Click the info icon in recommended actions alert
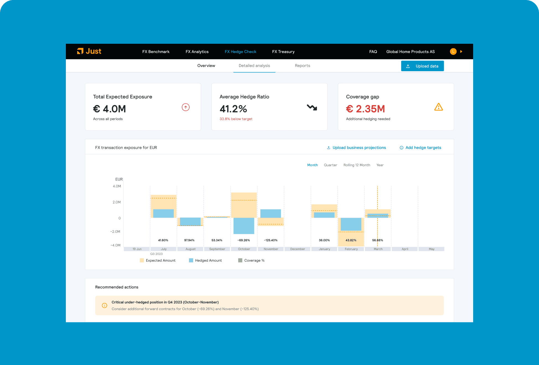 (x=104, y=305)
